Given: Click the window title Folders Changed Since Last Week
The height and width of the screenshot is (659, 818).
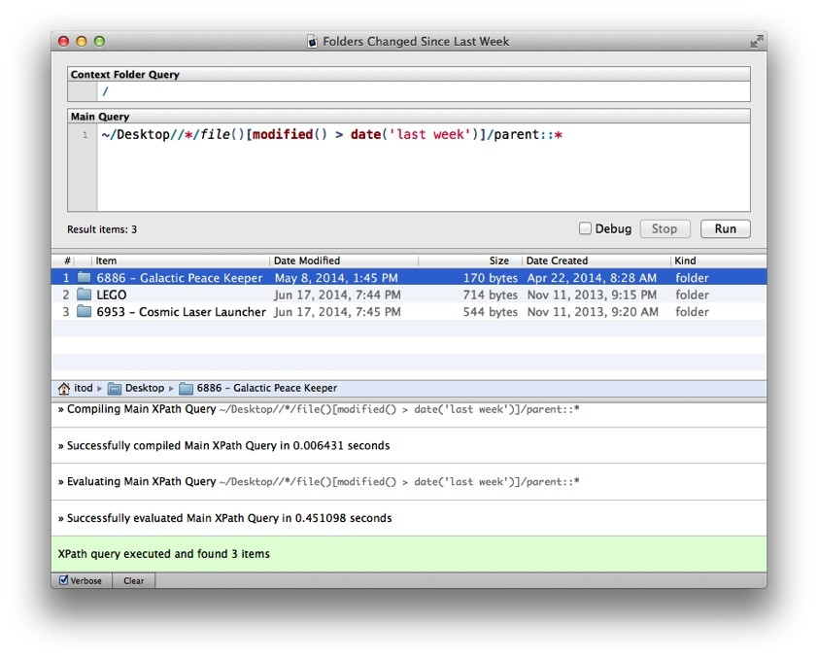Looking at the screenshot, I should tap(416, 42).
